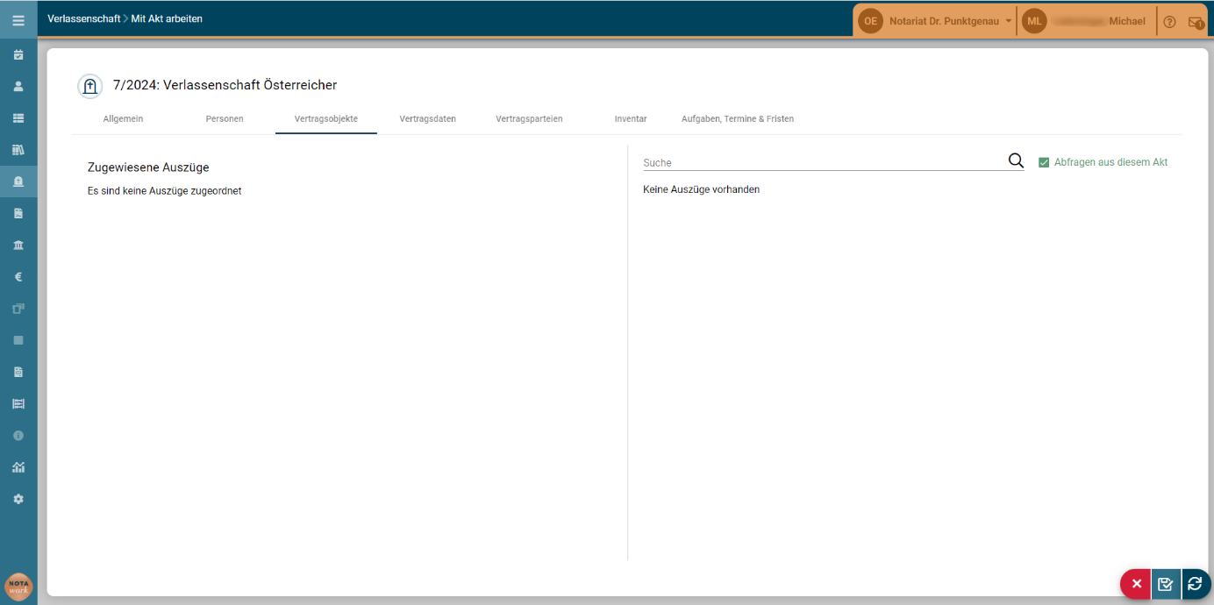1214x605 pixels.
Task: Click the ML user avatar circle
Action: [1034, 21]
